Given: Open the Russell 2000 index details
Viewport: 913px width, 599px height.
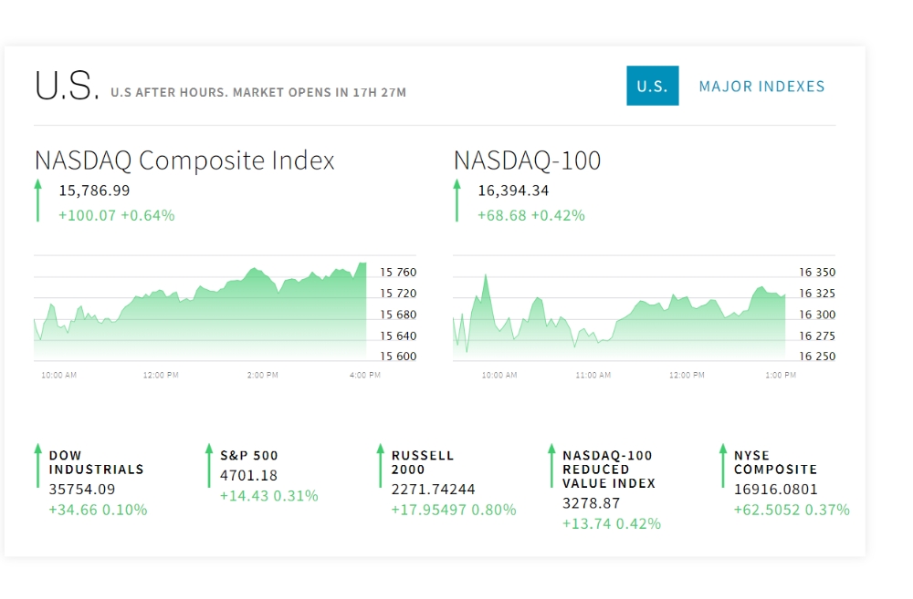Looking at the screenshot, I should point(422,462).
